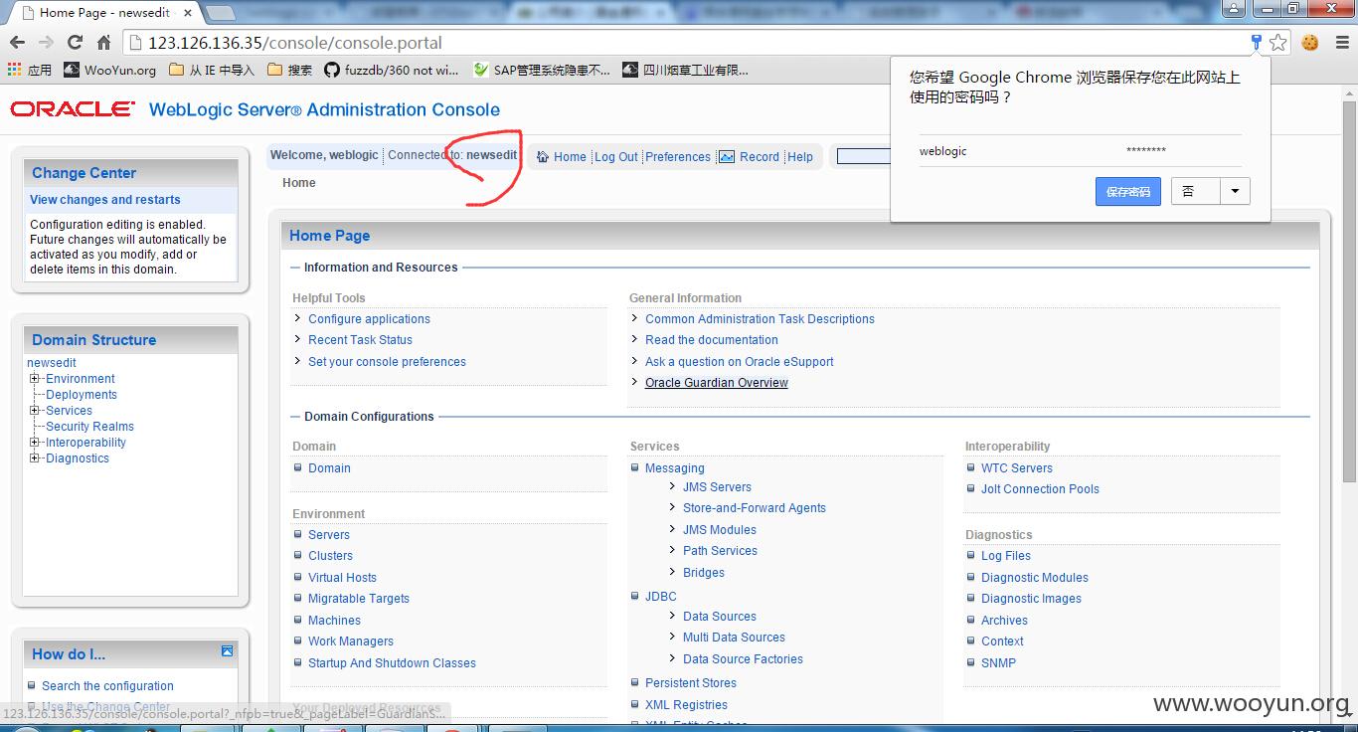Expand the Services tree node
The image size is (1358, 732).
click(35, 411)
